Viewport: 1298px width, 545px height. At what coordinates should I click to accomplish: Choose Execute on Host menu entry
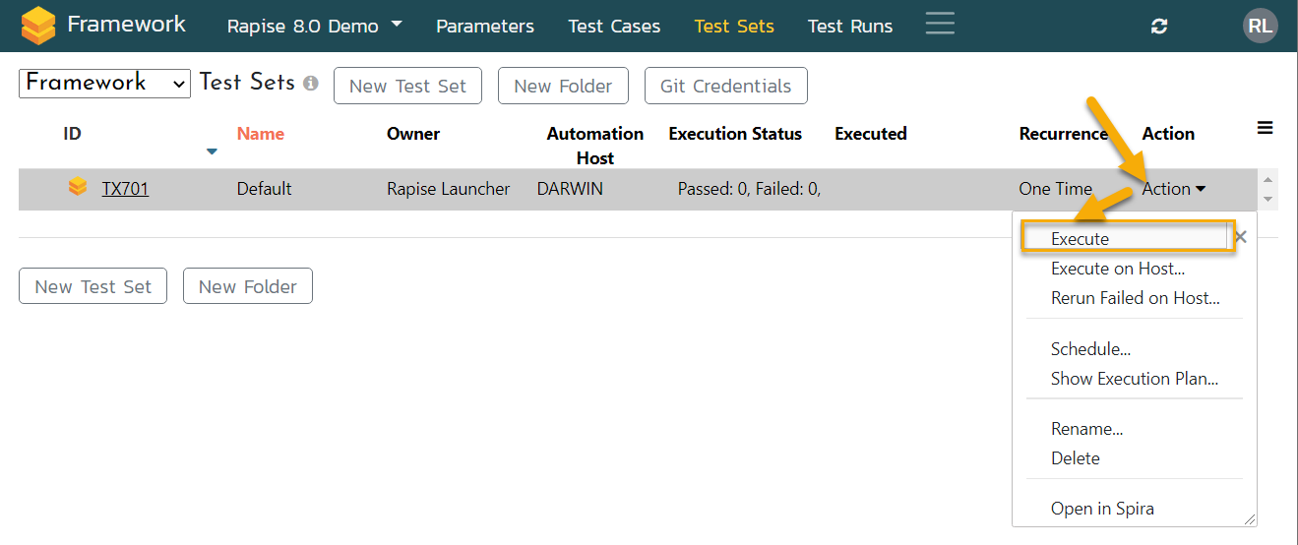point(1117,269)
